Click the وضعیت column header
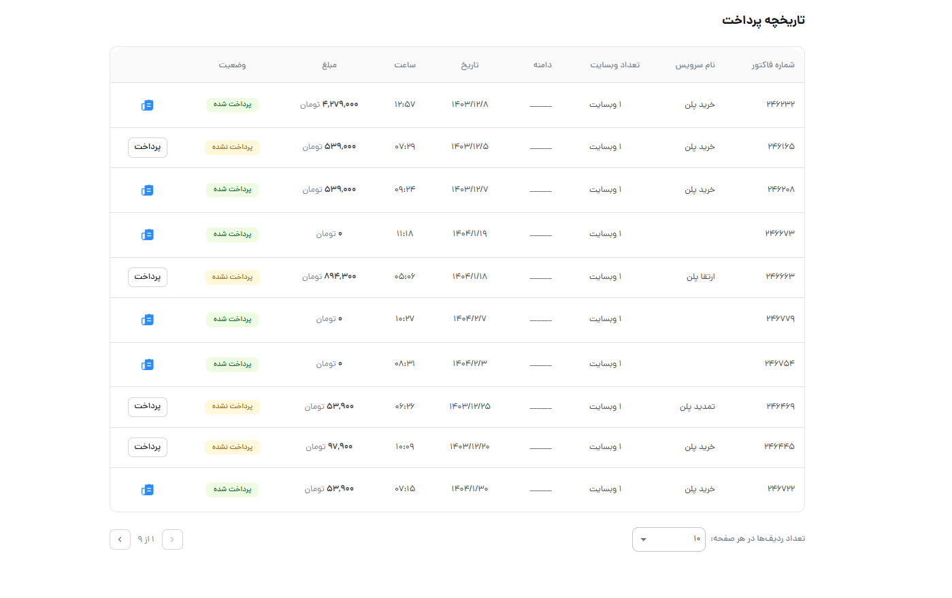The height and width of the screenshot is (598, 952). coord(232,65)
